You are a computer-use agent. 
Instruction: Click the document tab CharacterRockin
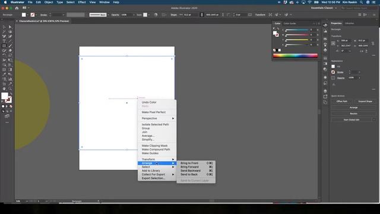(44, 21)
